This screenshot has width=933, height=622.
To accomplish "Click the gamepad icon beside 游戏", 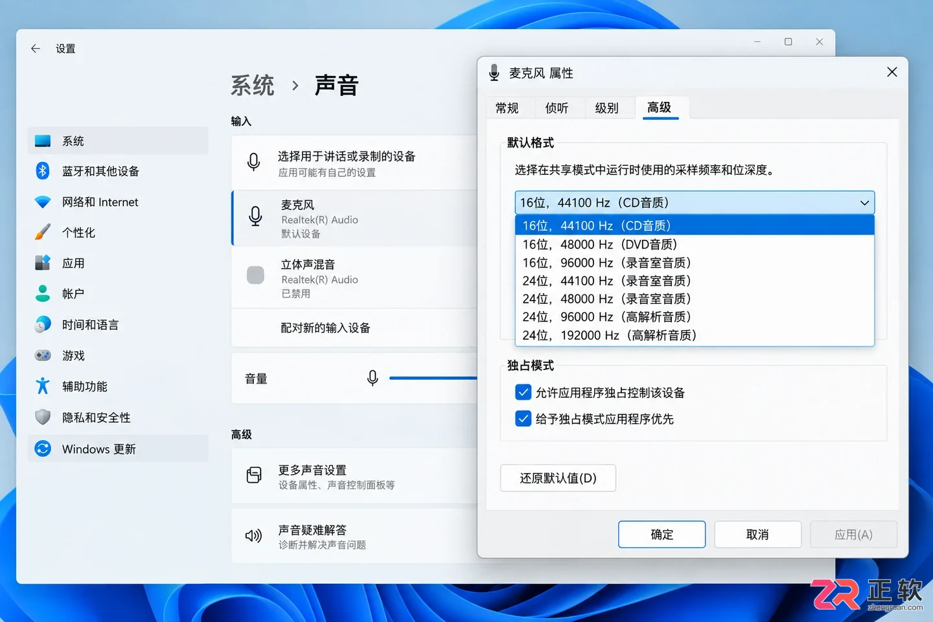I will pyautogui.click(x=43, y=355).
